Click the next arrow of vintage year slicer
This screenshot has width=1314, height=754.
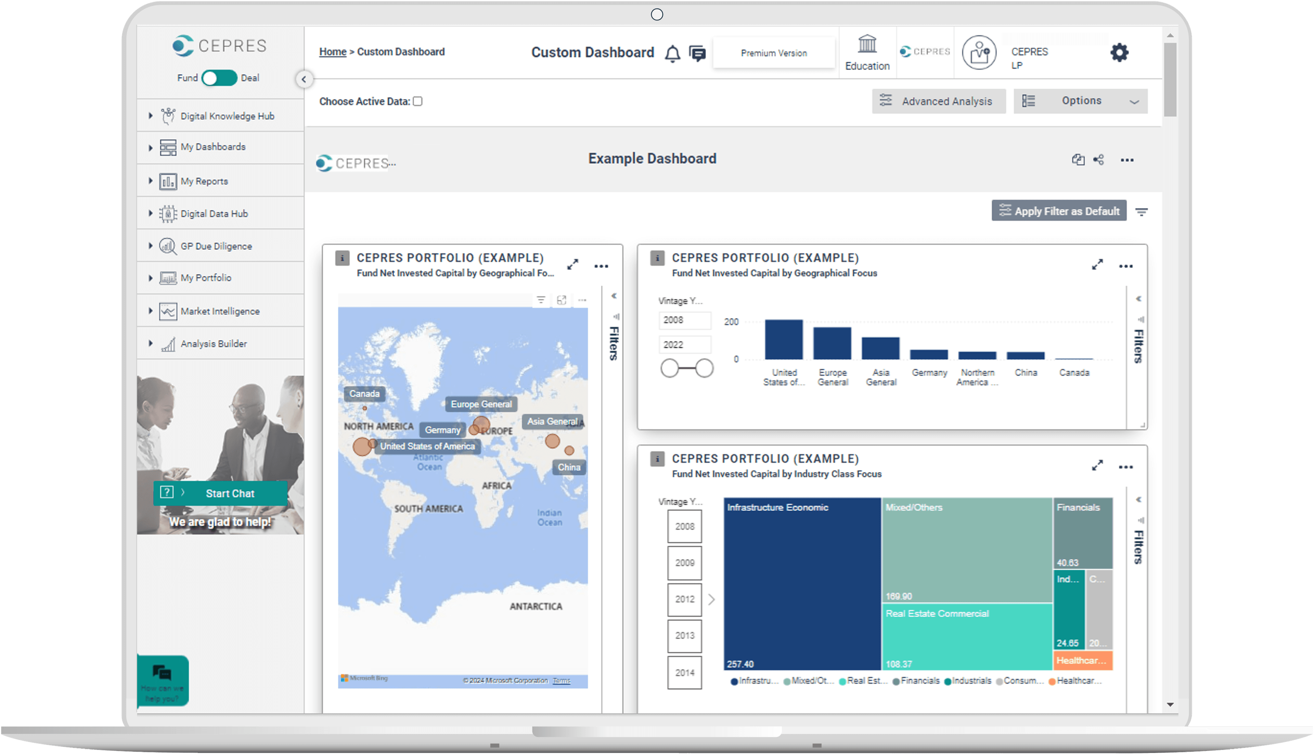click(711, 599)
